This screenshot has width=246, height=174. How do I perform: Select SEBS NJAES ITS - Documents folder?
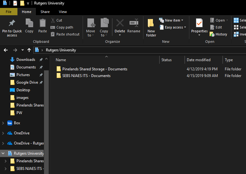point(86,76)
